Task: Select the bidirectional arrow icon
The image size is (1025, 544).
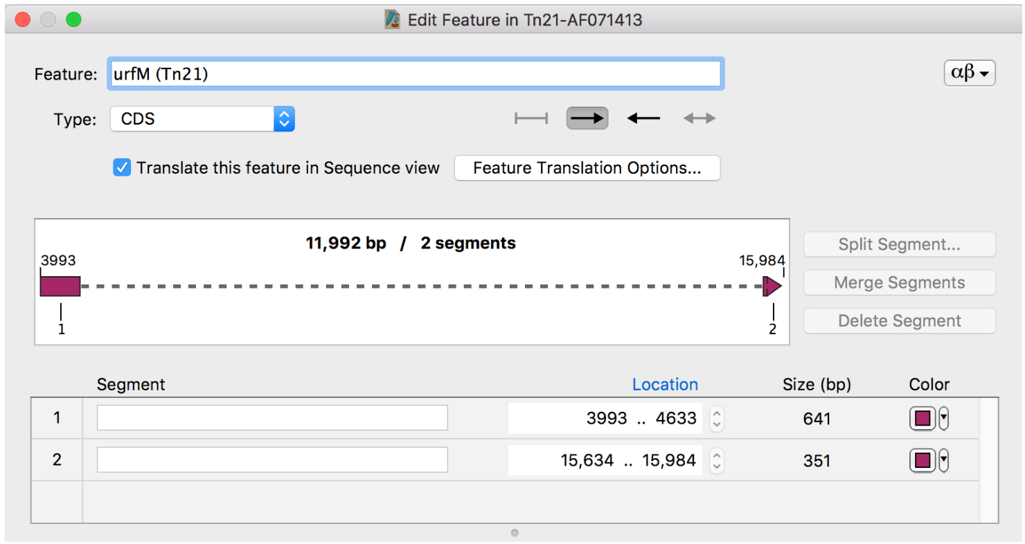Action: pos(699,119)
